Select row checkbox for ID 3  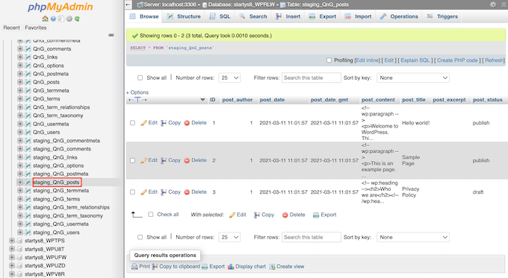(x=132, y=192)
